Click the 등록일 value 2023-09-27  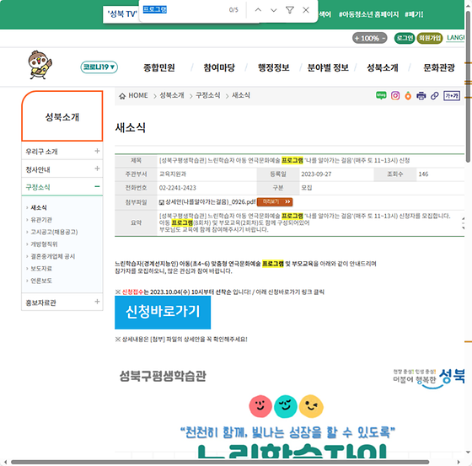point(316,174)
